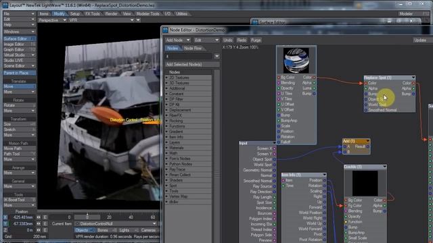Open the Modeler Tools menu tab
Image resolution: width=433 pixels, height=243 pixels.
pyautogui.click(x=147, y=13)
